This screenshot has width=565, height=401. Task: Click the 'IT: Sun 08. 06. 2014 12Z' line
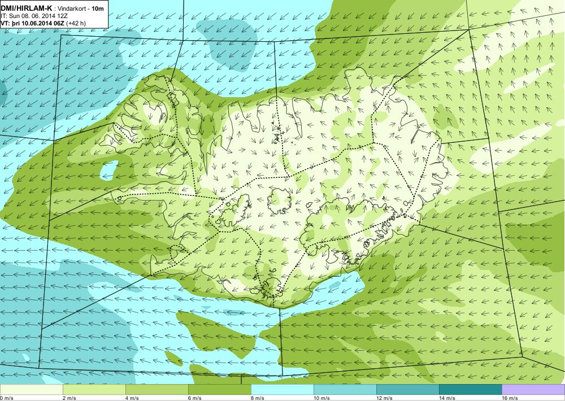[x=34, y=16]
